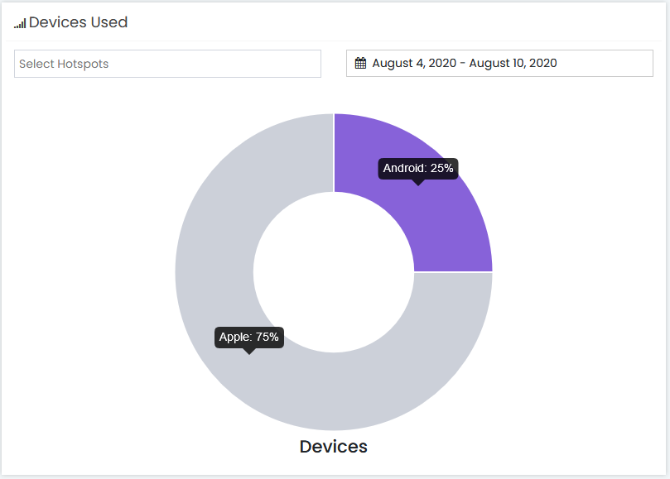Click the Android: 25% tooltip label
670x479 pixels.
[418, 168]
